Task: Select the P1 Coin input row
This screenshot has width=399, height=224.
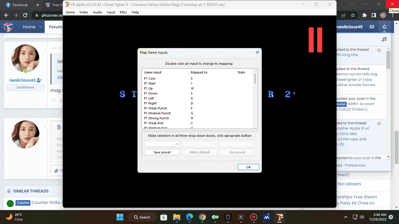Action: point(197,78)
